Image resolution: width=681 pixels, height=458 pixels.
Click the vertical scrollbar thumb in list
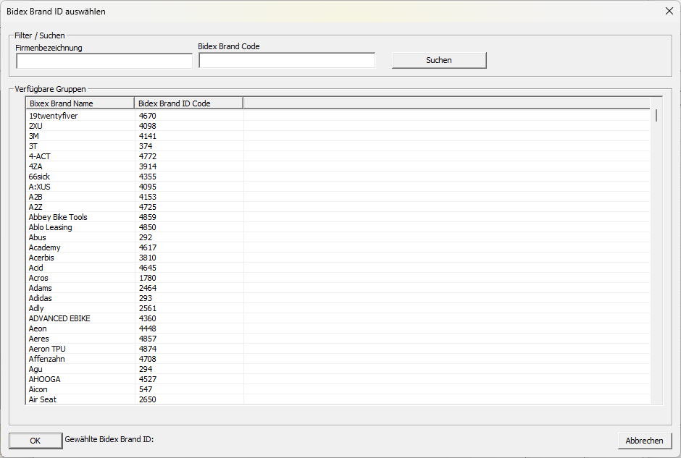(656, 115)
